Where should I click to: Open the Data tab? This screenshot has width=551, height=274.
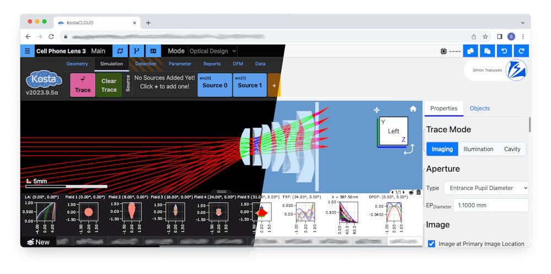point(261,64)
